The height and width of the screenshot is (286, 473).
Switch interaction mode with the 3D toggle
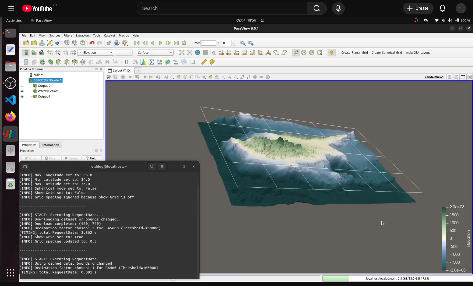(131, 77)
